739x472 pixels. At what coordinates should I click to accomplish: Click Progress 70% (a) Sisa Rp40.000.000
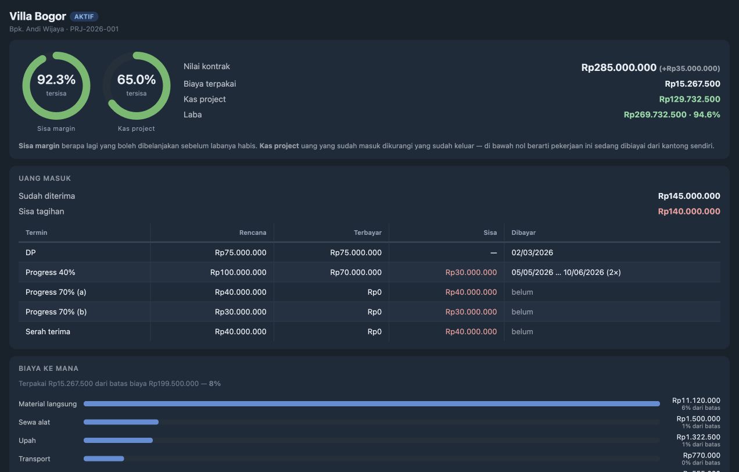[x=471, y=292]
